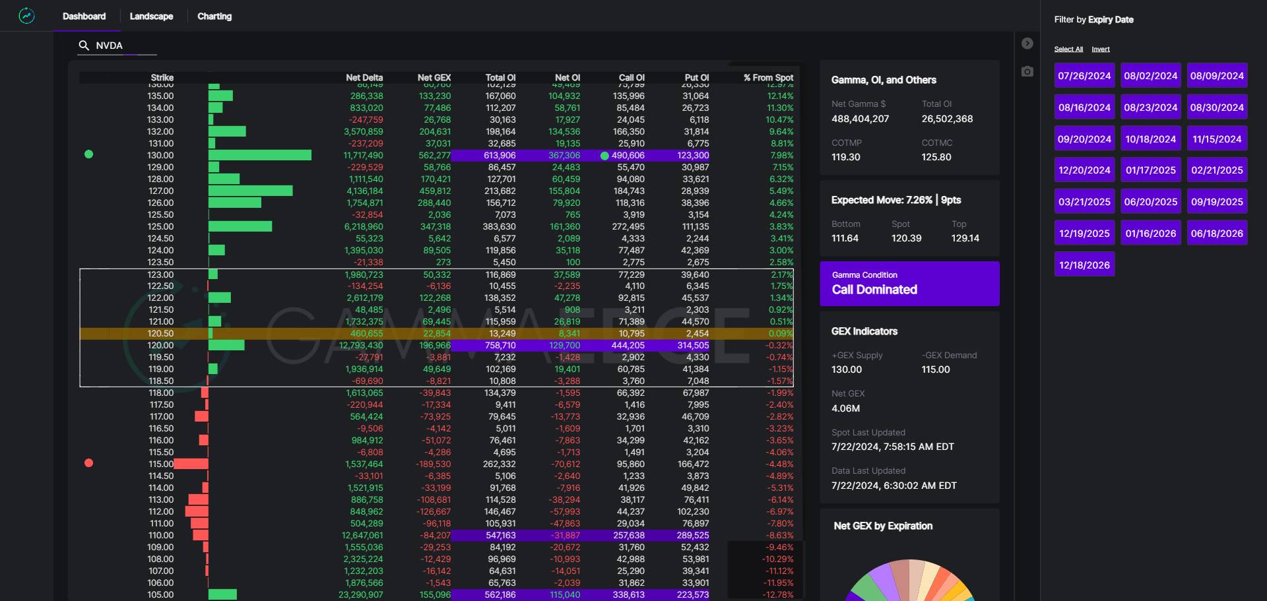Select the 12/18/2026 expiry button
This screenshot has width=1267, height=601.
pyautogui.click(x=1084, y=265)
